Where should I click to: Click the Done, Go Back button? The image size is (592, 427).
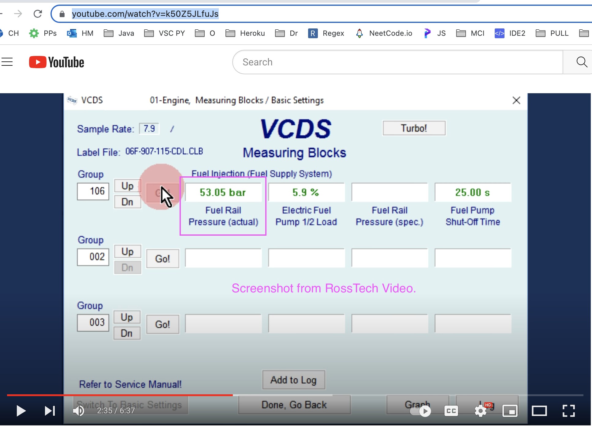coord(294,405)
